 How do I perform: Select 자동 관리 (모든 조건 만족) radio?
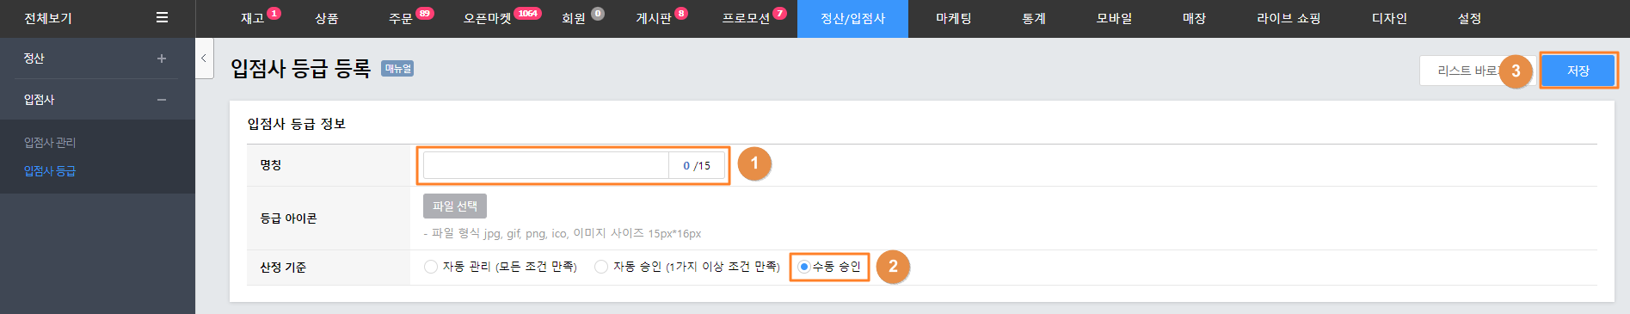(x=431, y=267)
